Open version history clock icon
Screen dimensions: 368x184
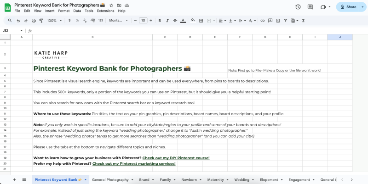(298, 7)
